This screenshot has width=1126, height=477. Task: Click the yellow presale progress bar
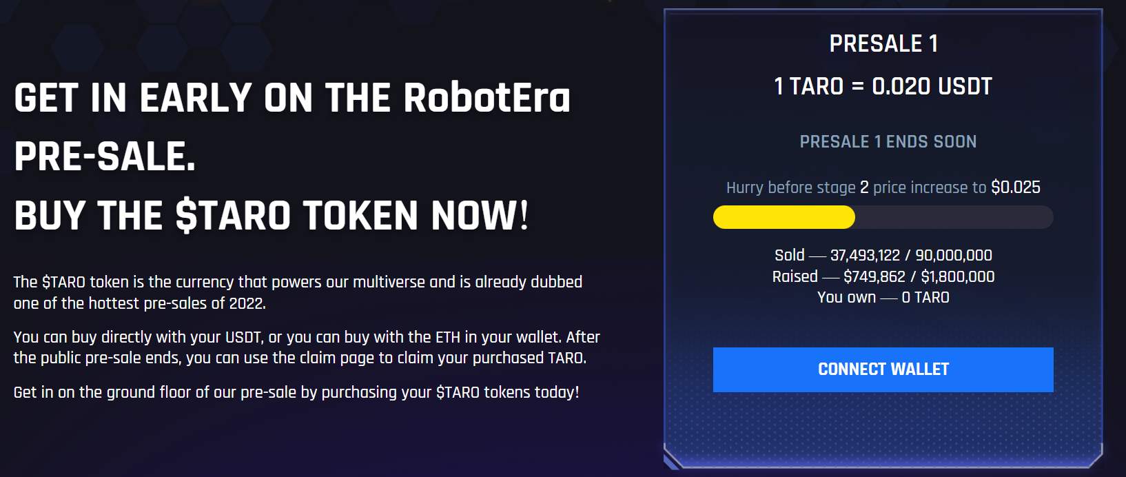pyautogui.click(x=784, y=217)
